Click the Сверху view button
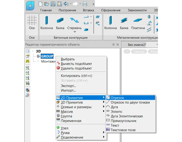182x142 pixels. coord(139,52)
